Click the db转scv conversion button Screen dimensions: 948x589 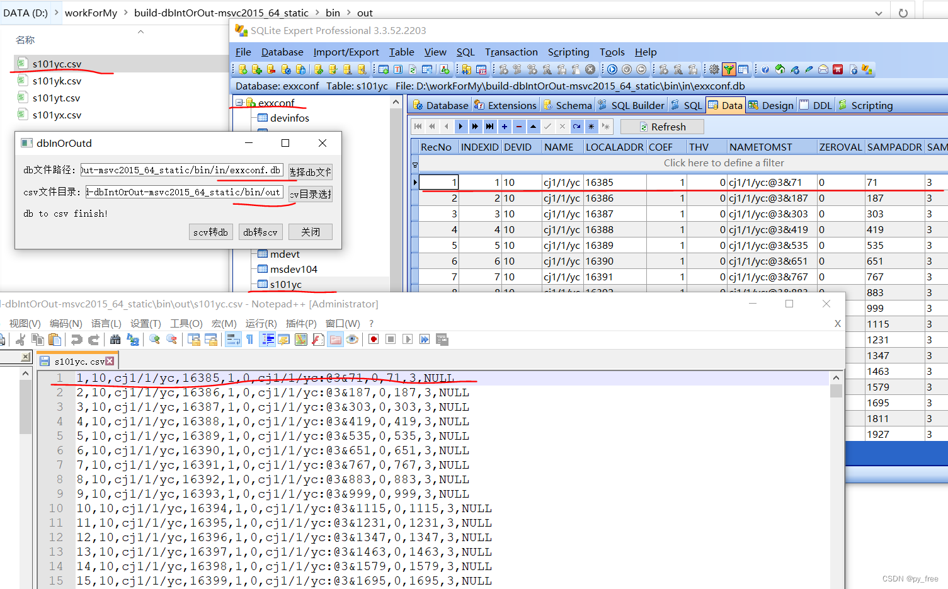pos(260,232)
